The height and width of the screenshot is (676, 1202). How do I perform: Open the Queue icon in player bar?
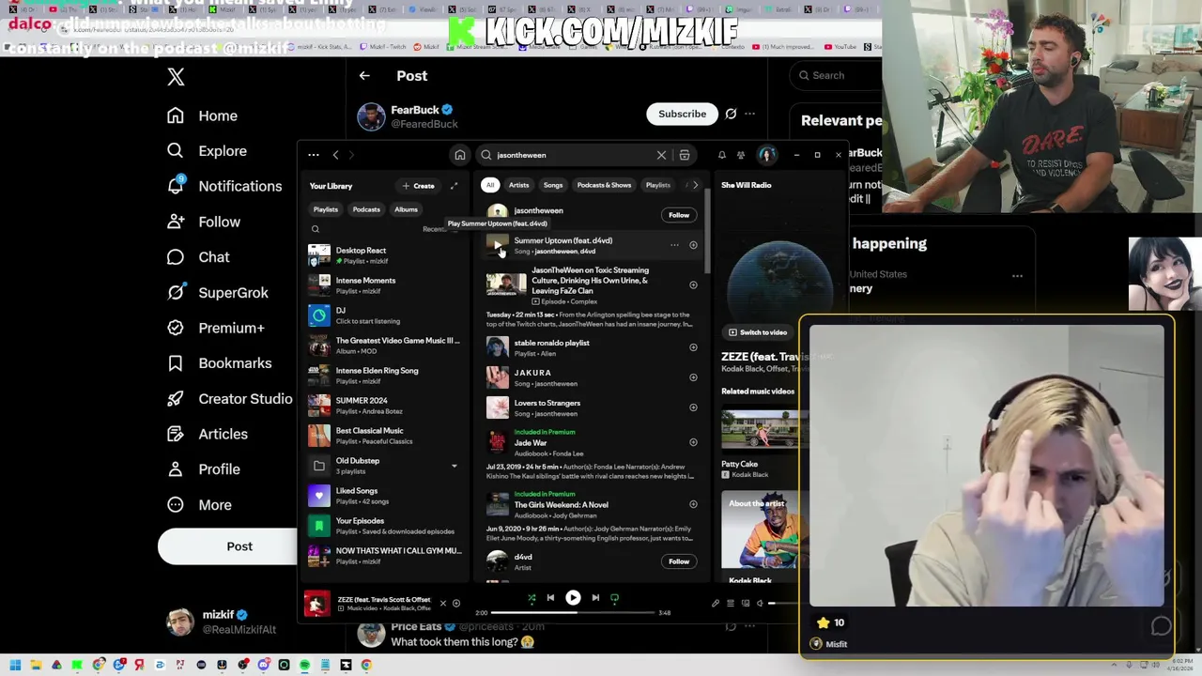[x=731, y=603]
